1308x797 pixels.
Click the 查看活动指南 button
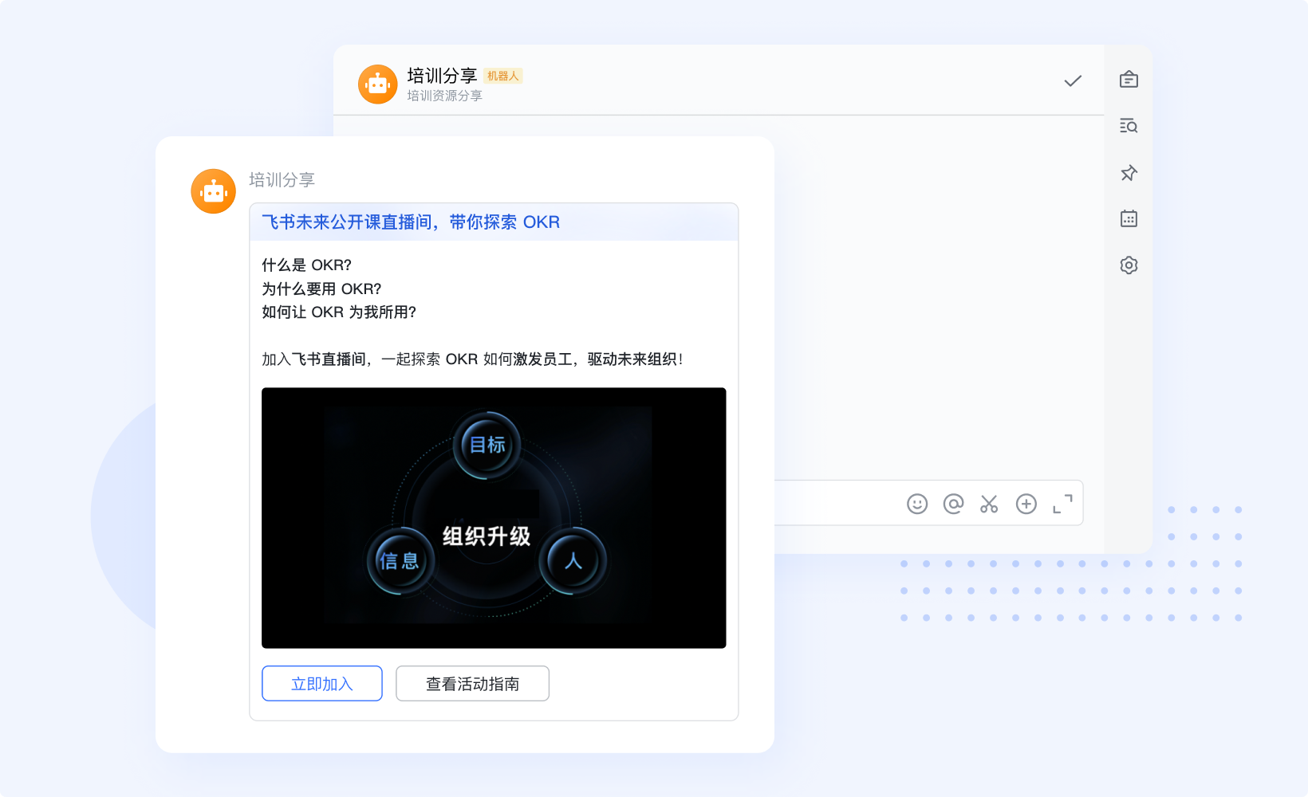[x=472, y=683]
